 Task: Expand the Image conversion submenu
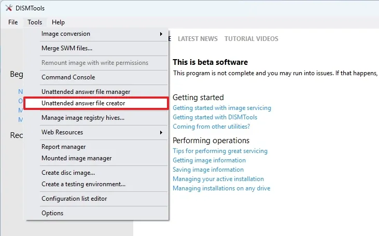tap(96, 34)
